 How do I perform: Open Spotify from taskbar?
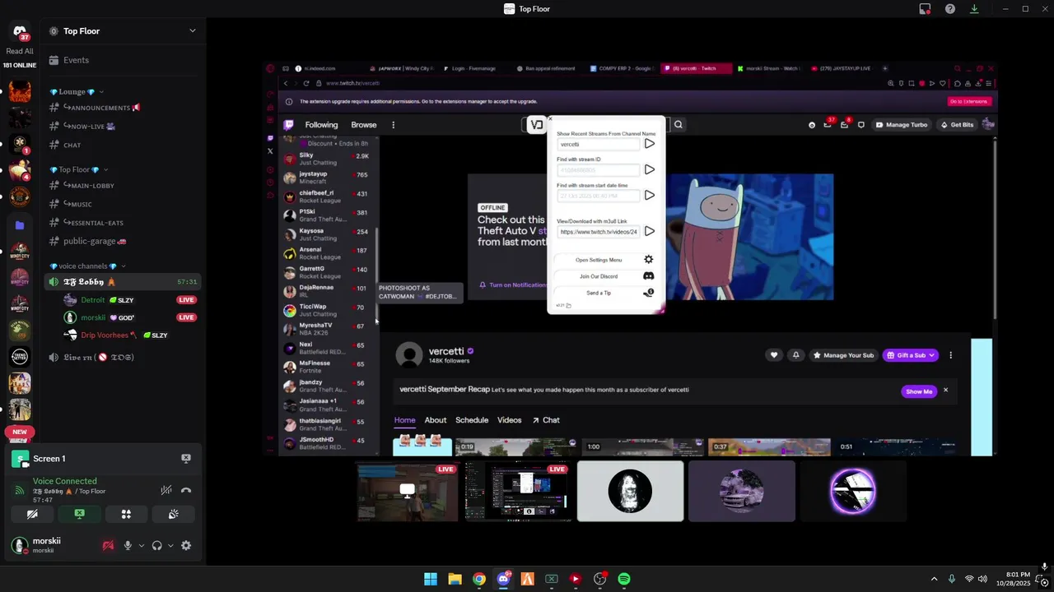point(624,579)
